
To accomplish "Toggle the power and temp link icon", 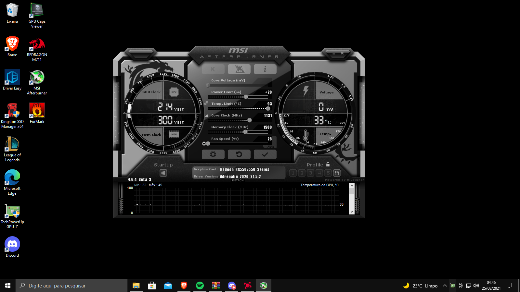I will click(x=206, y=103).
